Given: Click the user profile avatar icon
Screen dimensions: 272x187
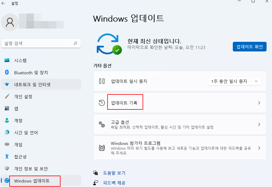Looking at the screenshot, I should [x=10, y=22].
